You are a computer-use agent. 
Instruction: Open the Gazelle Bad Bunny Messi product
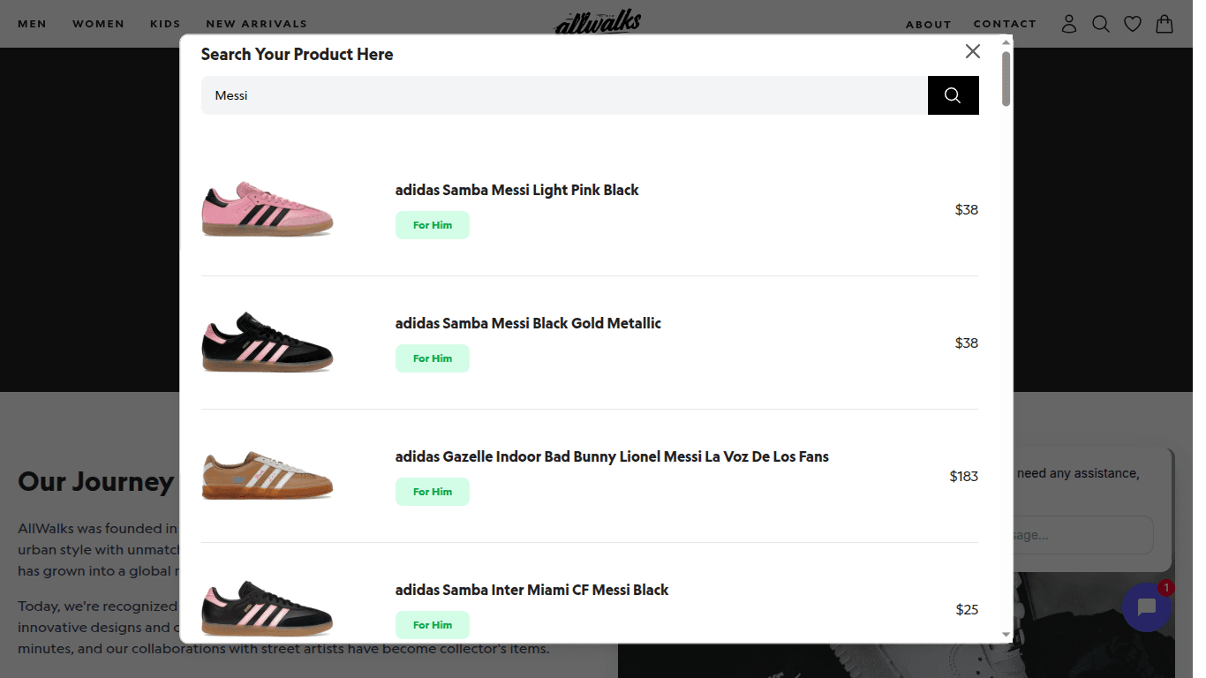pos(612,456)
